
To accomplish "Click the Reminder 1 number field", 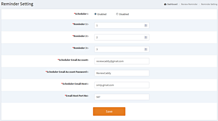I will click(122, 25).
